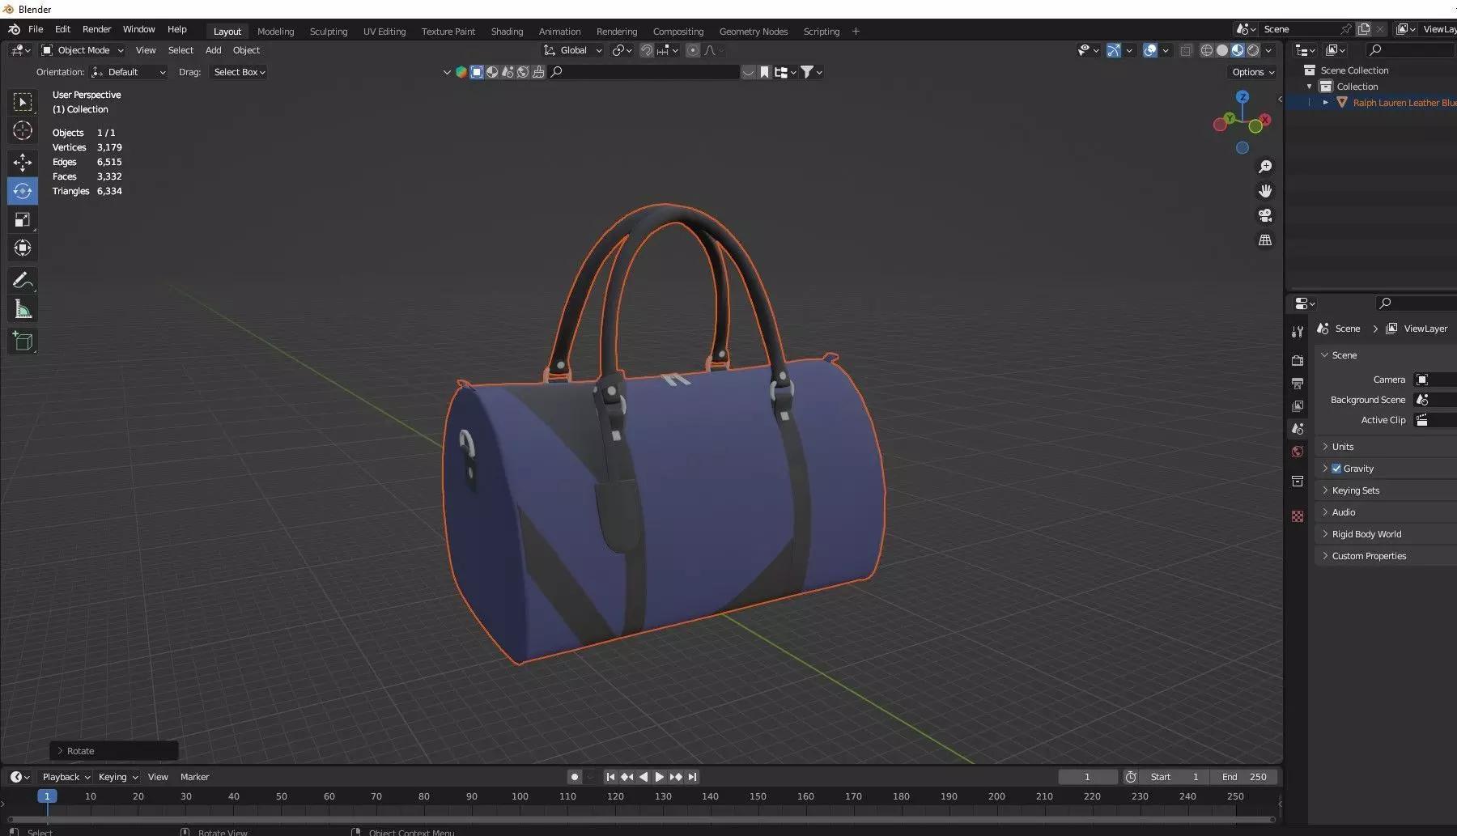Select the Move tool
Image resolution: width=1457 pixels, height=836 pixels.
pyautogui.click(x=23, y=163)
